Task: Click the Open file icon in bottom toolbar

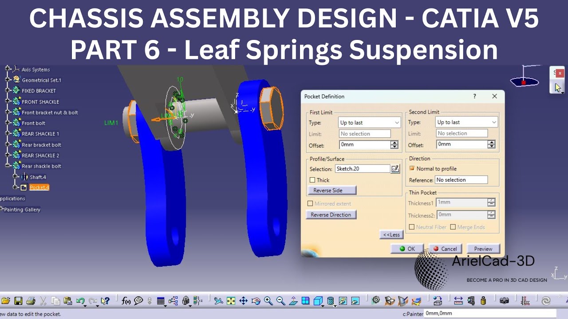Action: click(x=5, y=301)
